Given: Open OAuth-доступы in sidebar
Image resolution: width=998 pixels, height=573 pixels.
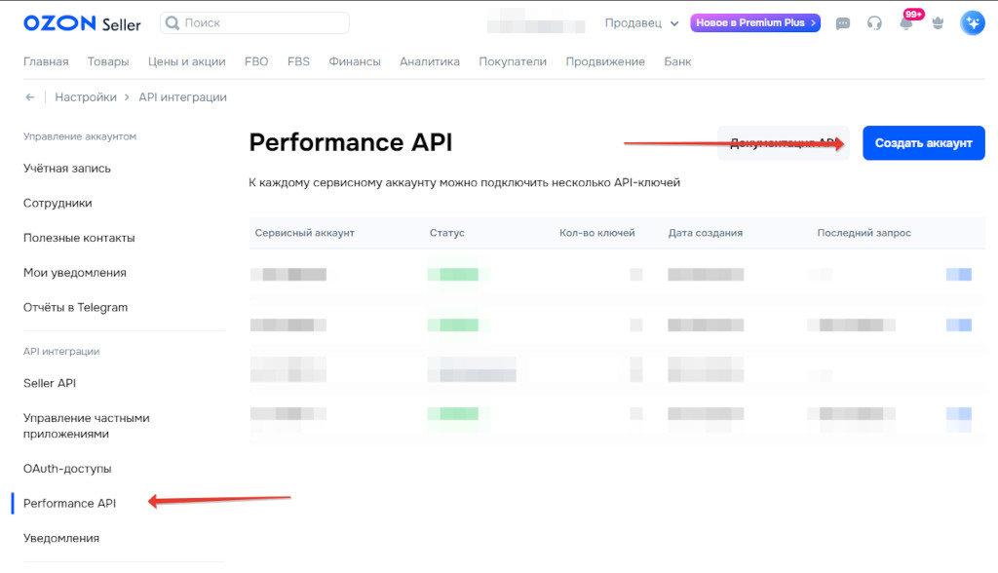Looking at the screenshot, I should [x=67, y=469].
